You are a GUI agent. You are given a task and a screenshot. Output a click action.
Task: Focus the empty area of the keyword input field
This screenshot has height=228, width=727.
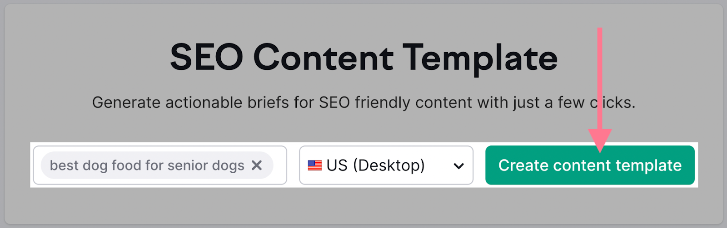[x=279, y=165]
